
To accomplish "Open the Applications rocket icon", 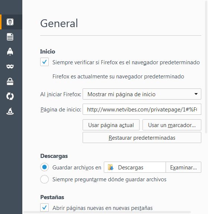I will click(10, 52).
